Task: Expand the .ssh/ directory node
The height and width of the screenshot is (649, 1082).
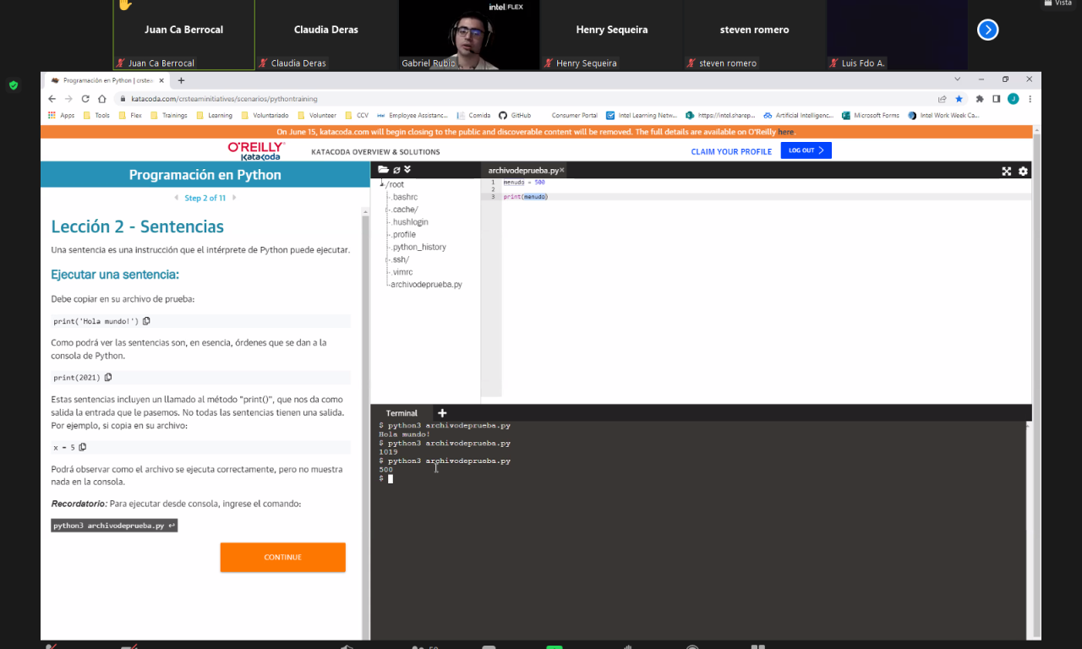Action: 387,259
